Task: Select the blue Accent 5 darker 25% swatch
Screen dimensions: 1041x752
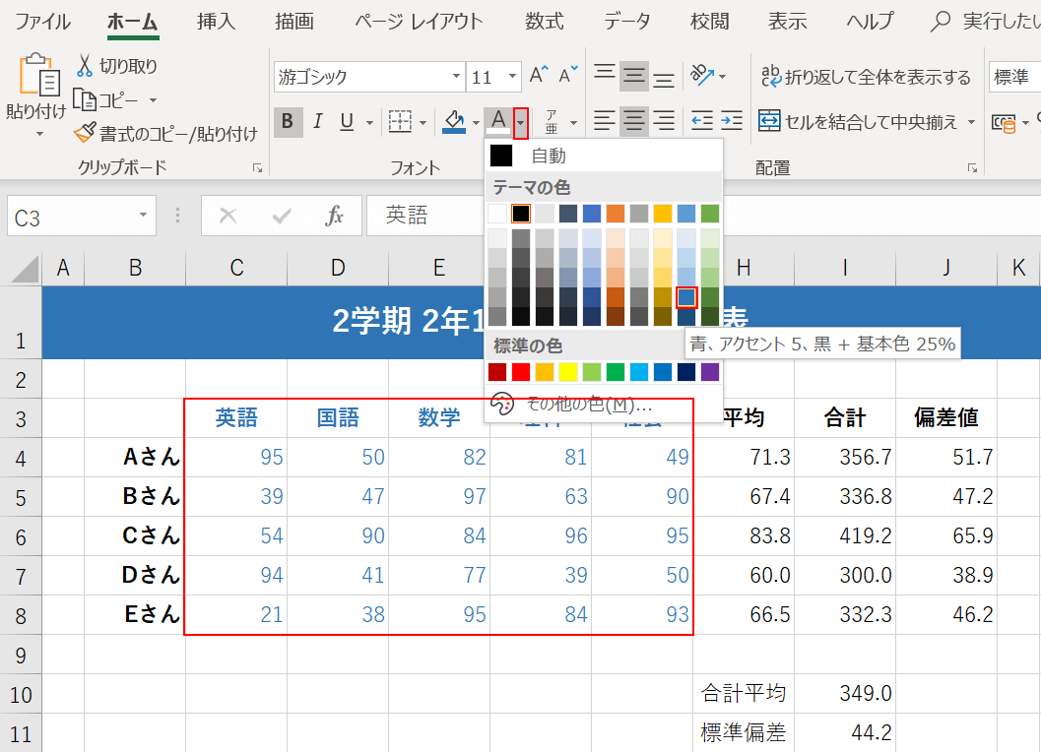Action: pyautogui.click(x=686, y=297)
